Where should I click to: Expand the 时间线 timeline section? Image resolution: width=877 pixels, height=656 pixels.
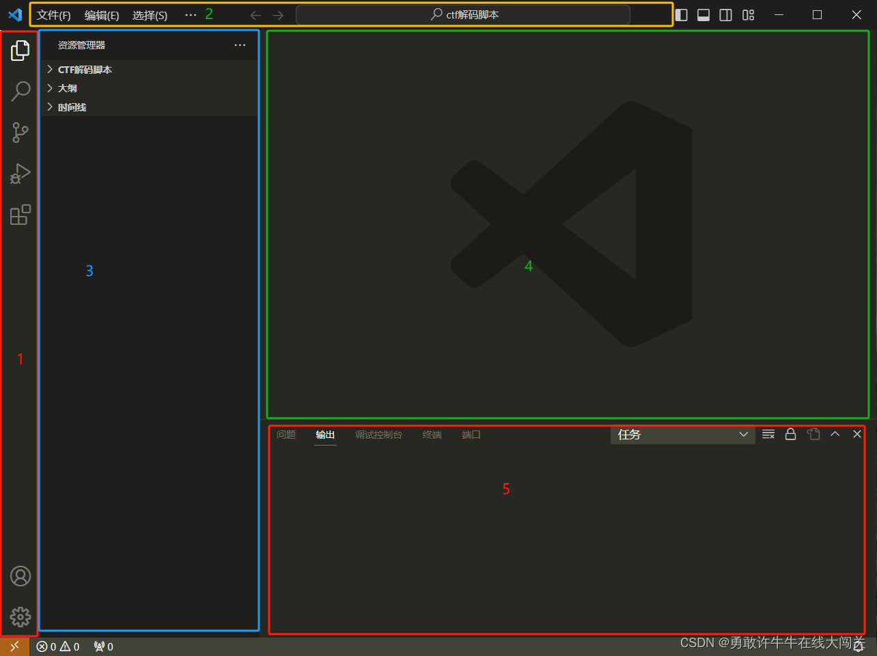pos(149,107)
